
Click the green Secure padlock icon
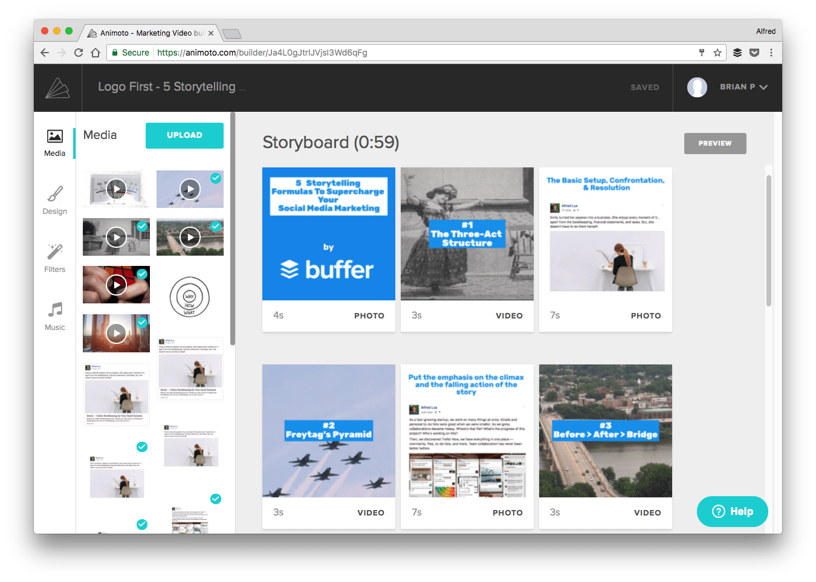tap(115, 53)
